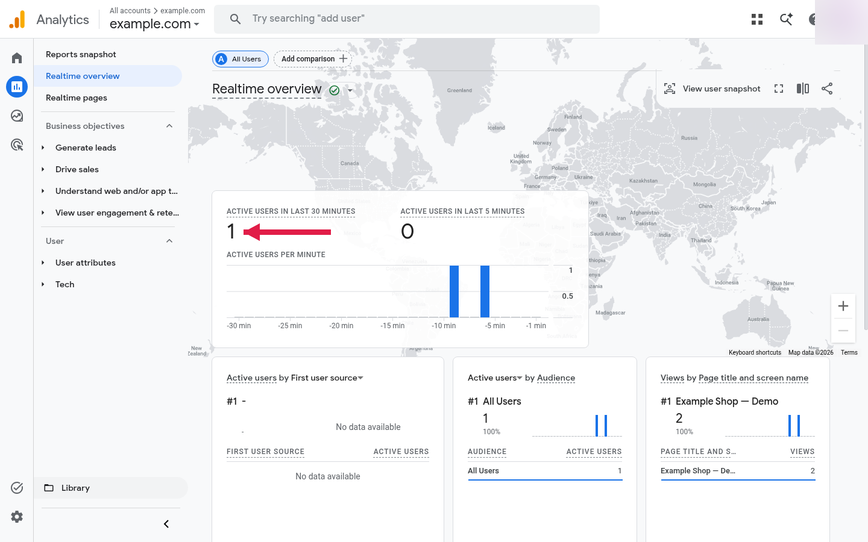Enter fullscreen mode icon

(779, 89)
